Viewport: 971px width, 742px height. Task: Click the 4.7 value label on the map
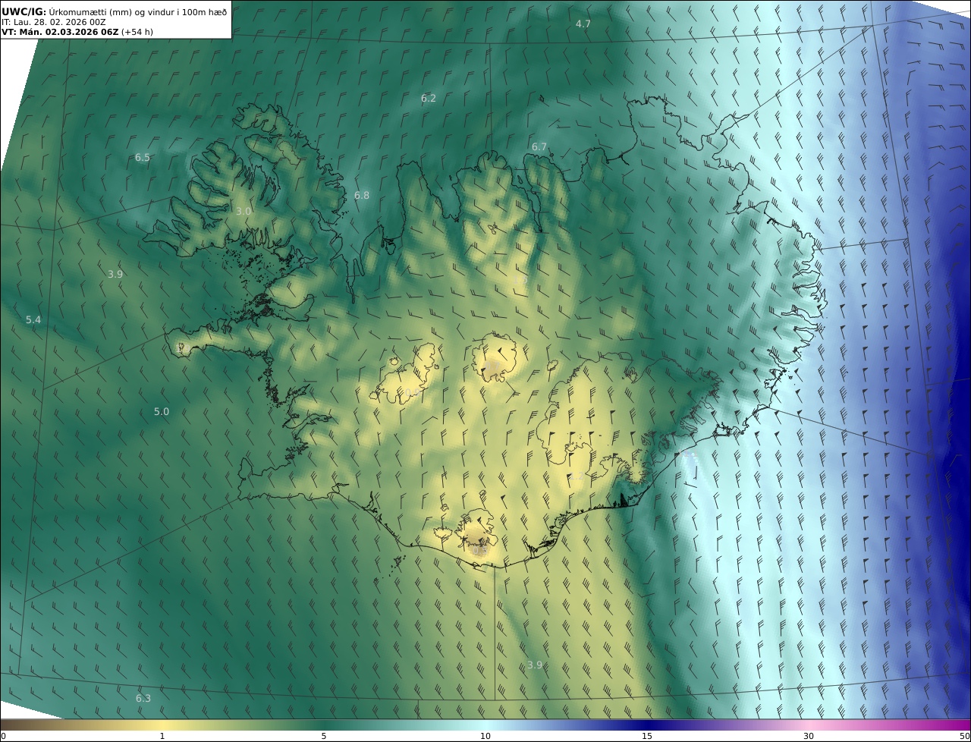pos(583,24)
